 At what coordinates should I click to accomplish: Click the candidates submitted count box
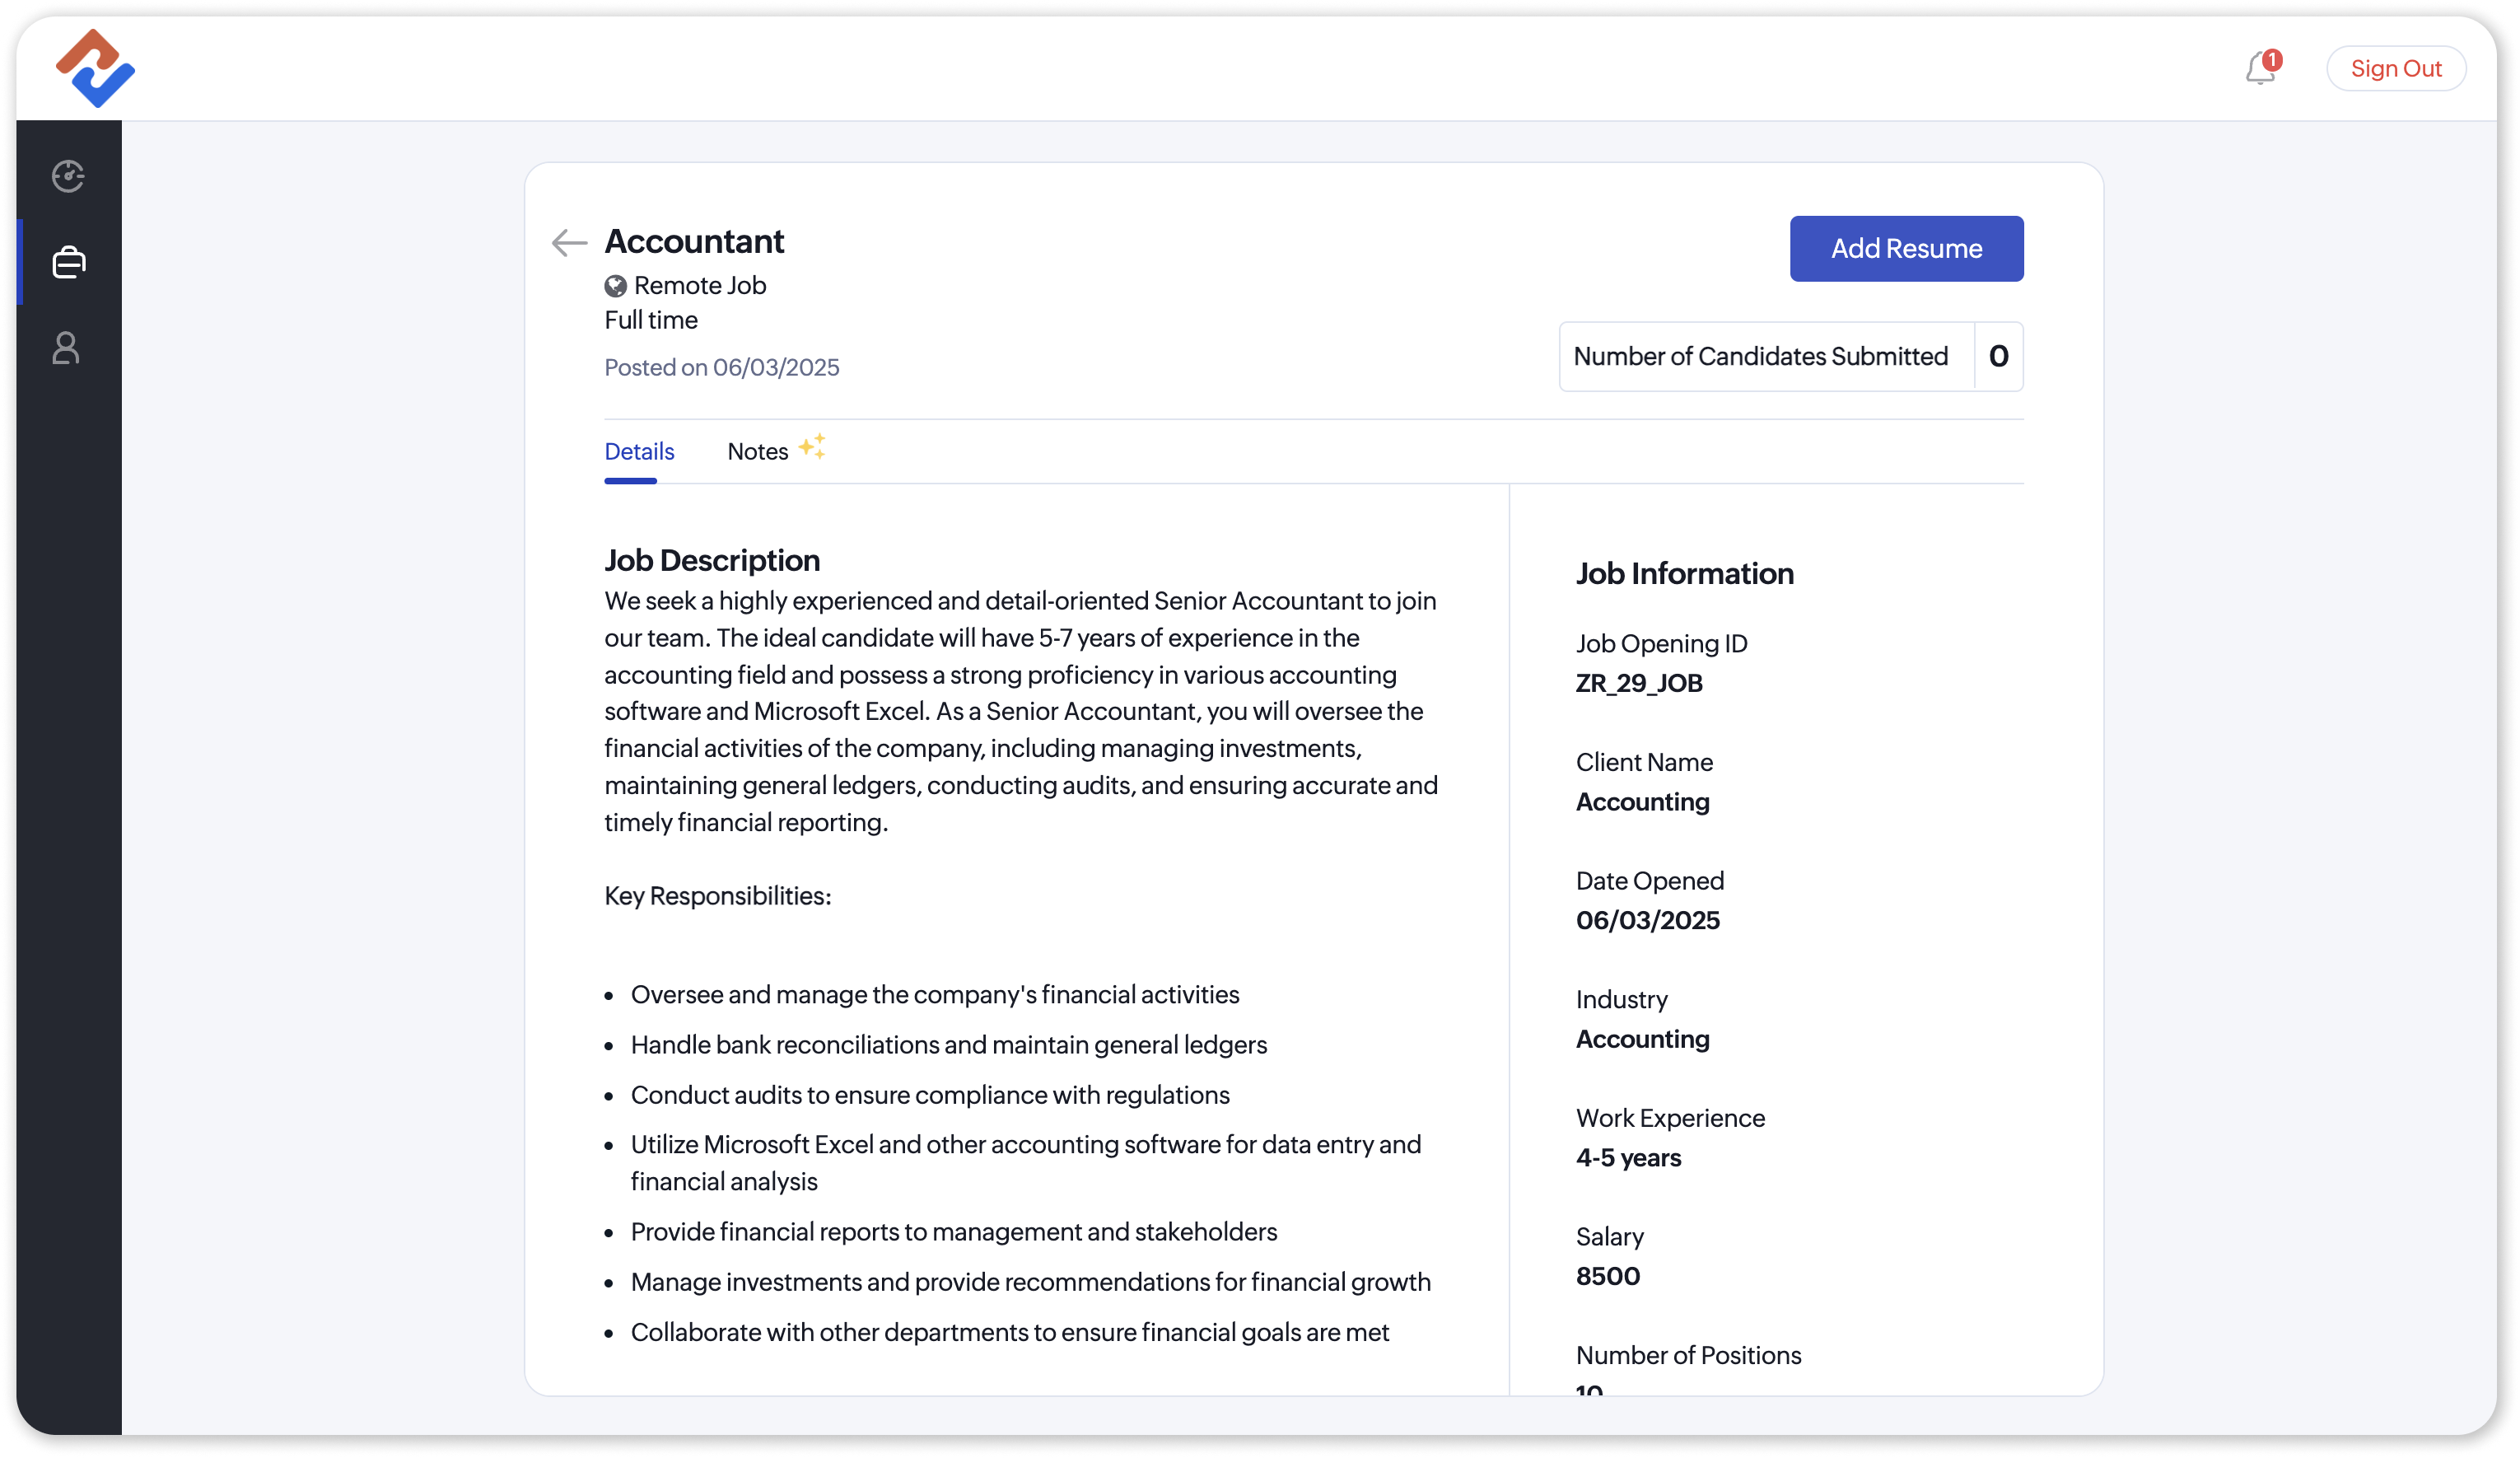pyautogui.click(x=1997, y=356)
